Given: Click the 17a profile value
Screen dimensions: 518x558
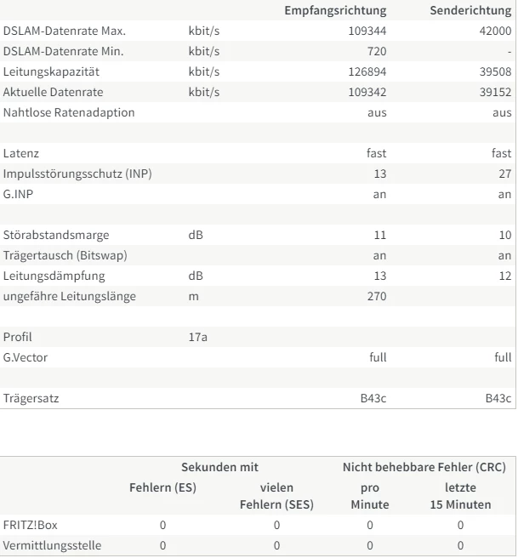Looking at the screenshot, I should [197, 337].
